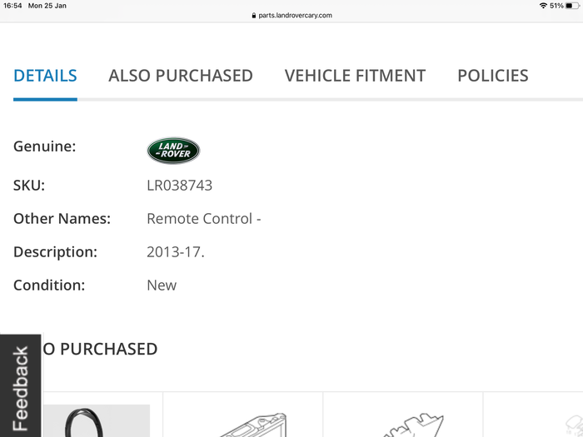View the Policies tab

point(493,76)
